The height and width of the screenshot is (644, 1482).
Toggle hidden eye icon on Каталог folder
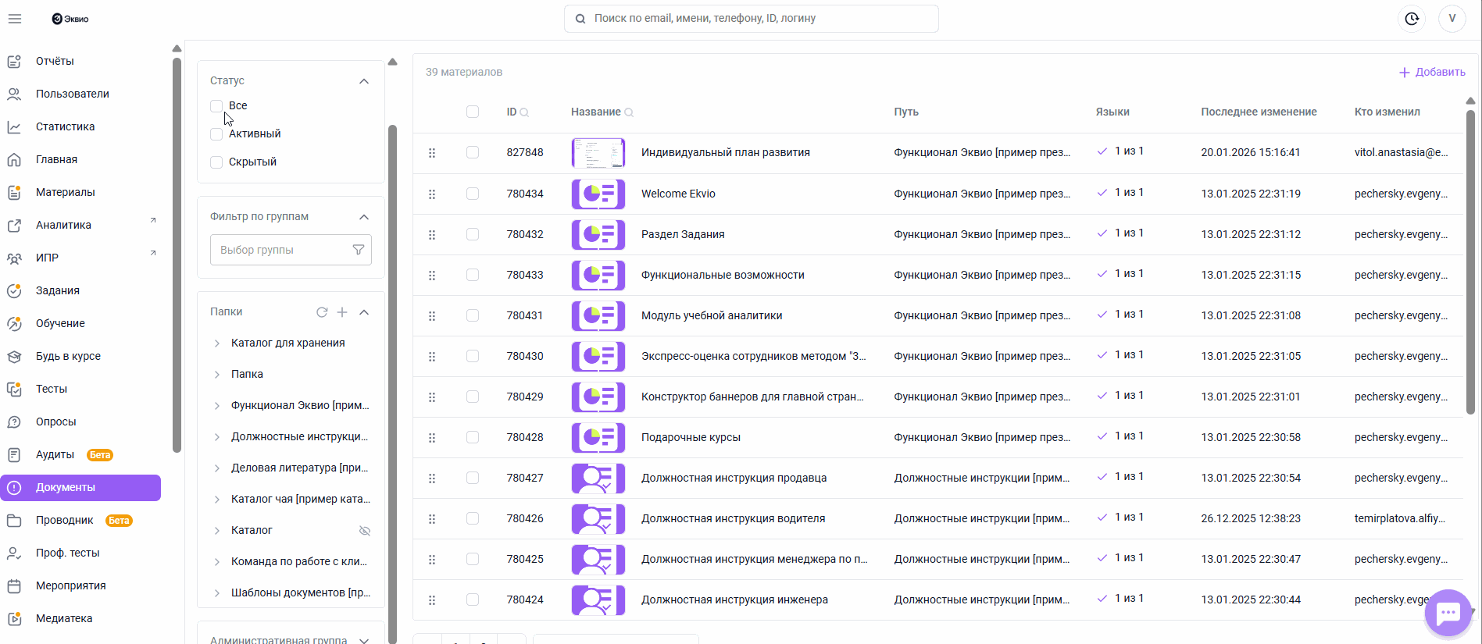[x=364, y=531]
